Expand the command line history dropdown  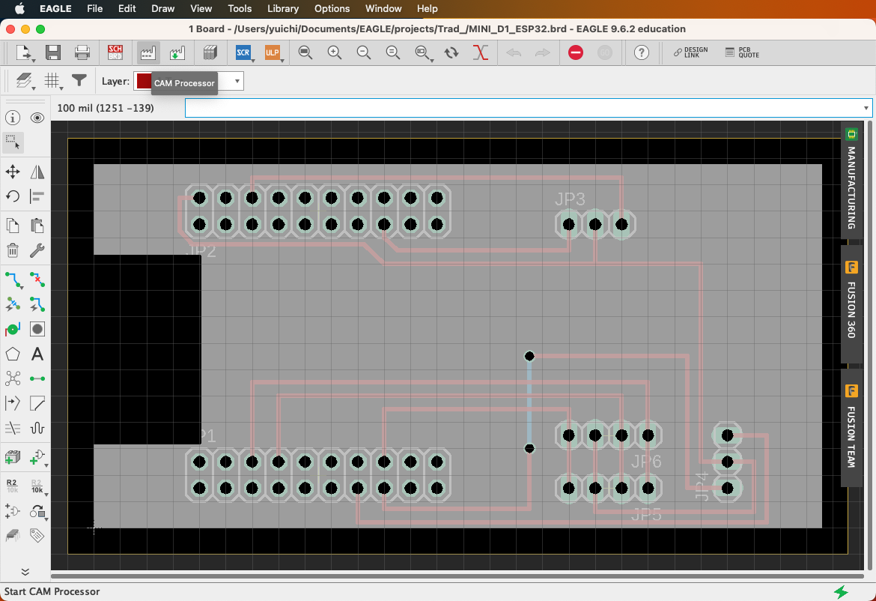click(x=866, y=108)
